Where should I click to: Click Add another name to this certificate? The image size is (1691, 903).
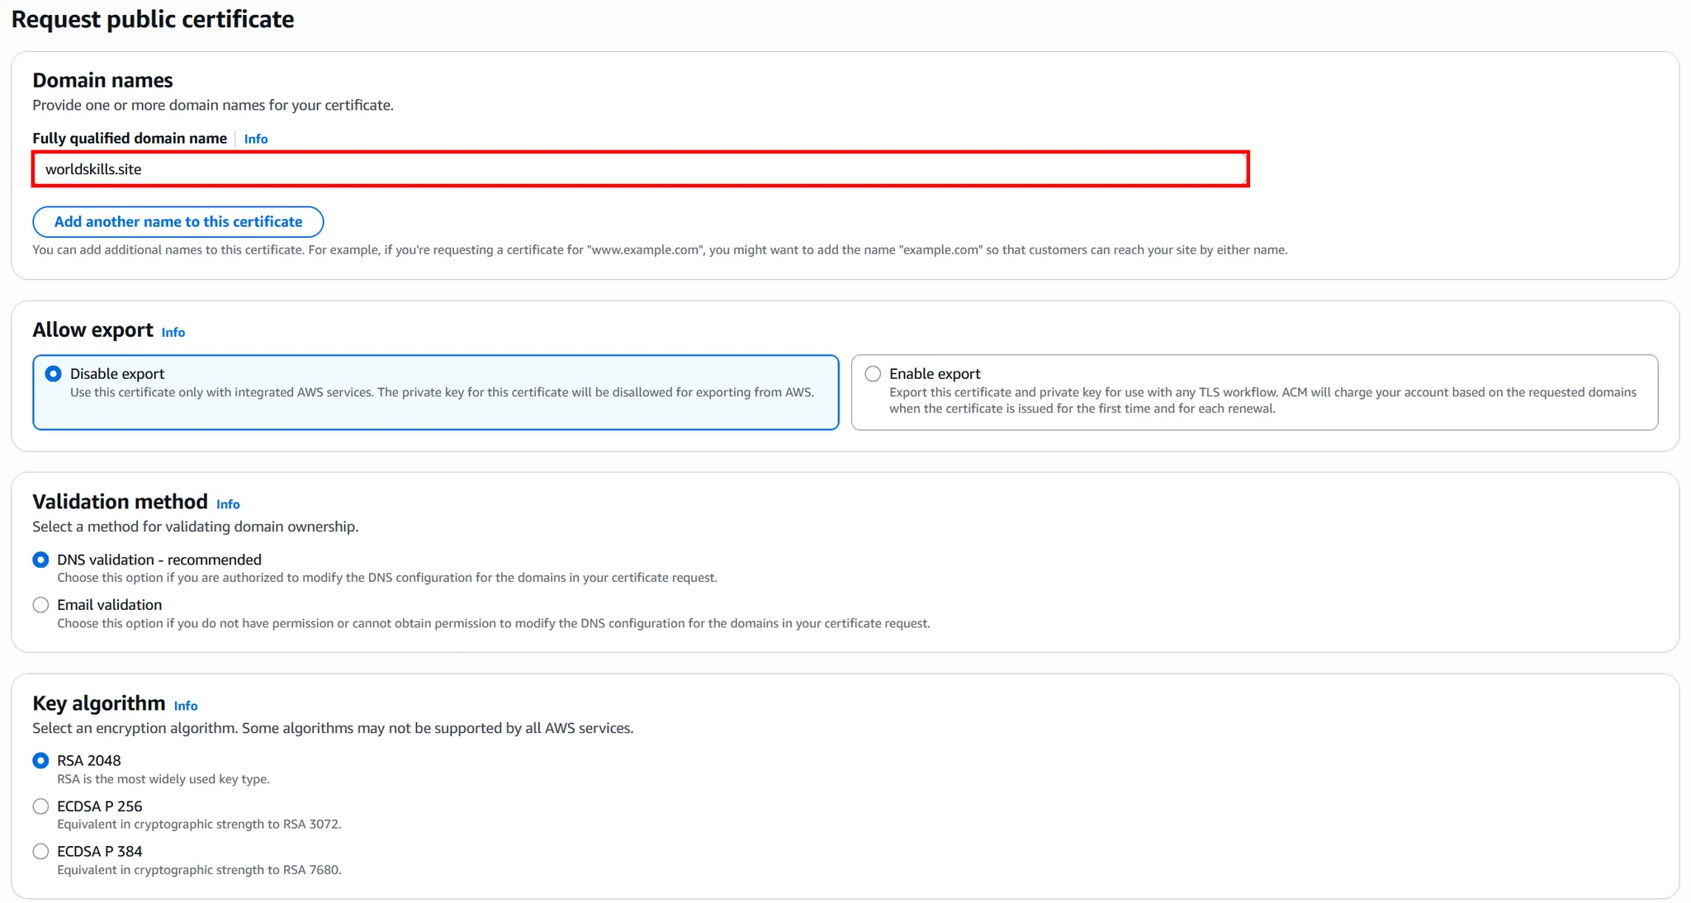178,222
